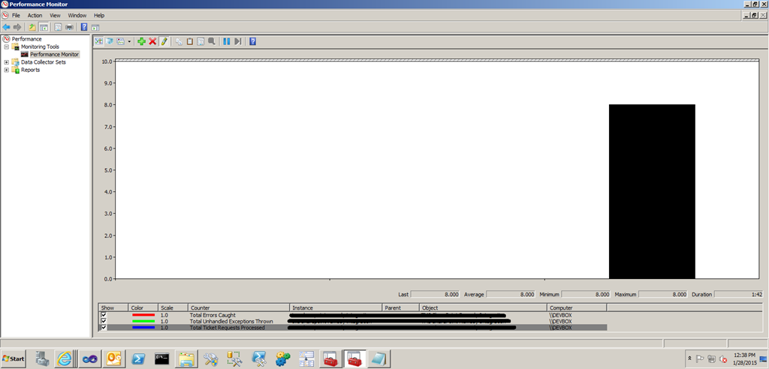This screenshot has height=369, width=769.
Task: Click the View Current Activity icon
Action: point(98,41)
